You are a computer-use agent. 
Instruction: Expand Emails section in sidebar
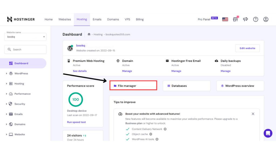6,114
